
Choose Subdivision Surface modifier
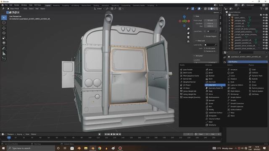coord(215,113)
